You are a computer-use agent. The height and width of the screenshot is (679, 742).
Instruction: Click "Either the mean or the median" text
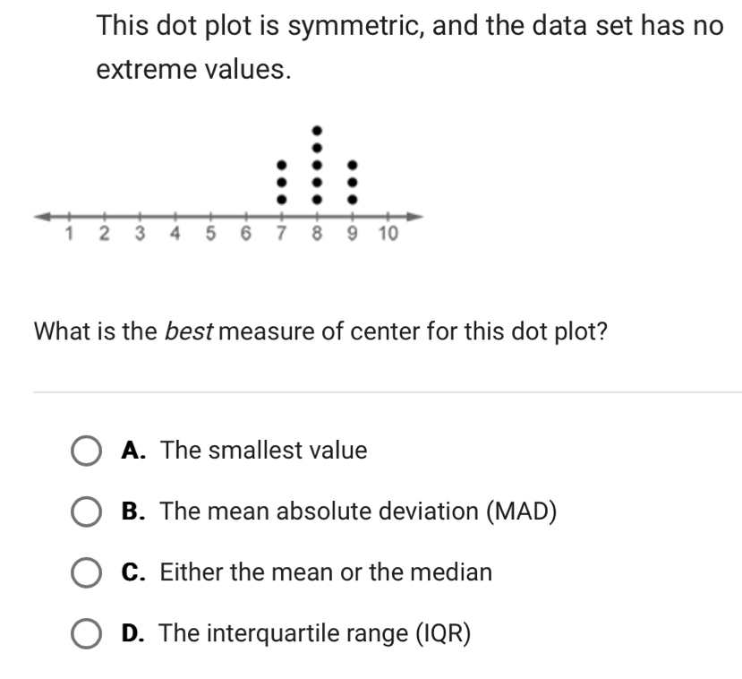click(x=326, y=572)
